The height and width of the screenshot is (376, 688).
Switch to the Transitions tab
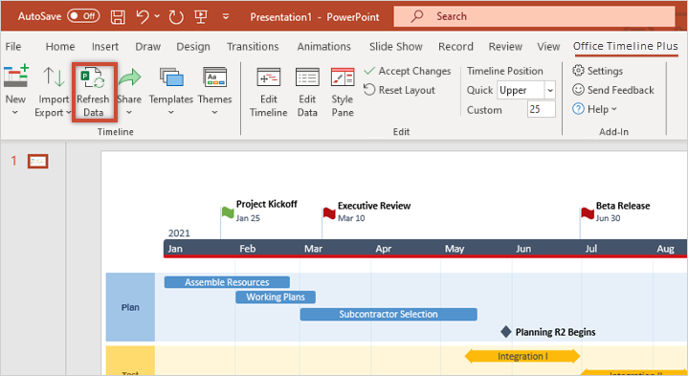pos(253,47)
